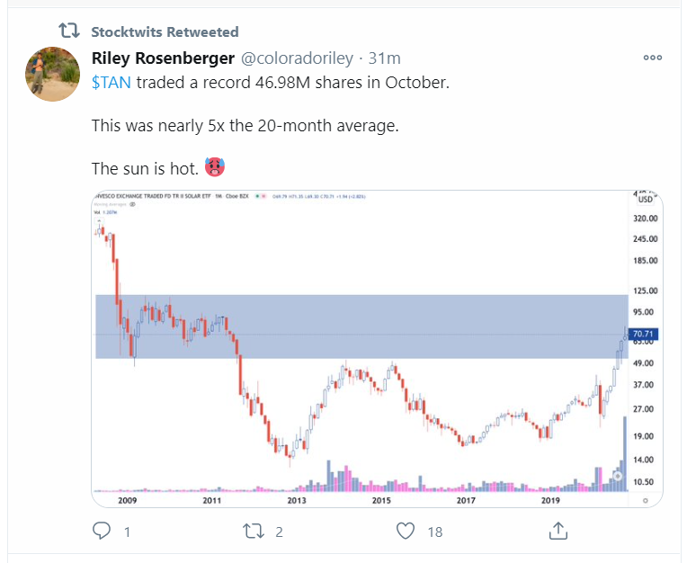Screen dimensions: 687x563
Task: Click the circular marker icon on the volume bars
Action: click(618, 476)
